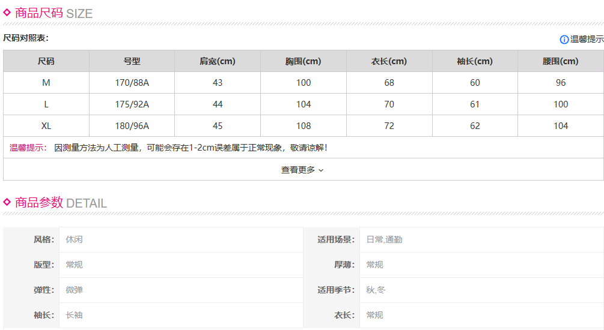Click the 秋,冬 value for 适用季节
604x330 pixels.
pyautogui.click(x=376, y=290)
